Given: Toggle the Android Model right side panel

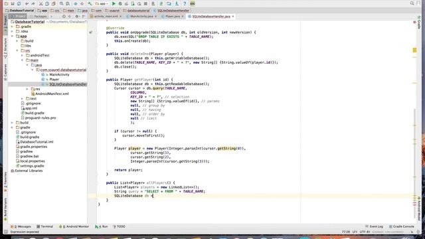Looking at the screenshot, I should (419, 208).
